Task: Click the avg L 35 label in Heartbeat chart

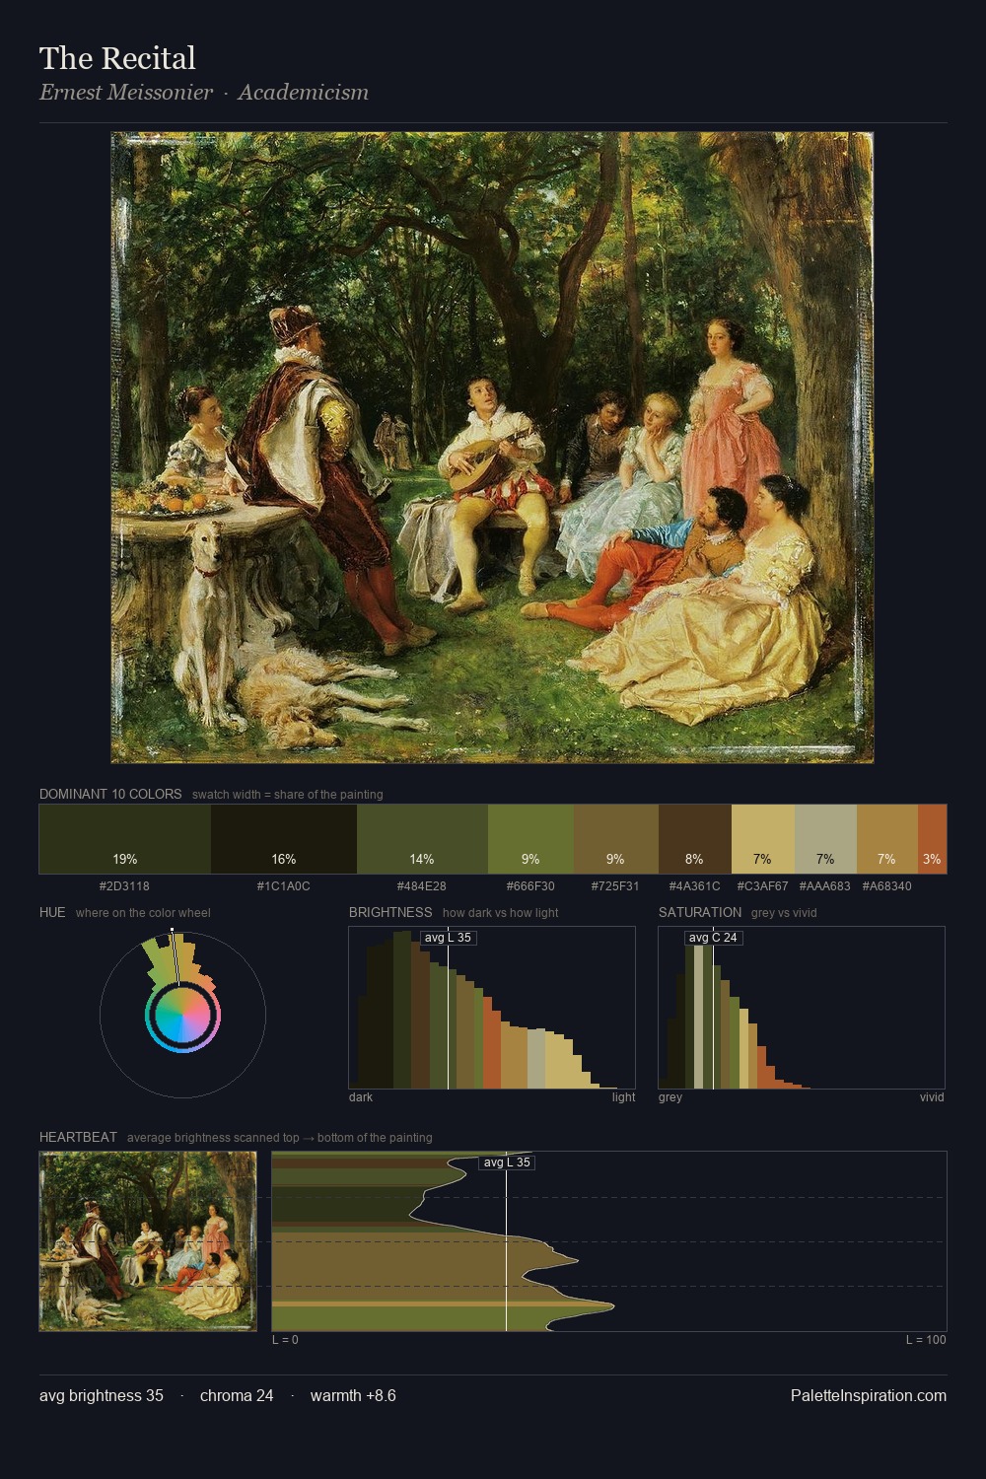Action: click(507, 1162)
